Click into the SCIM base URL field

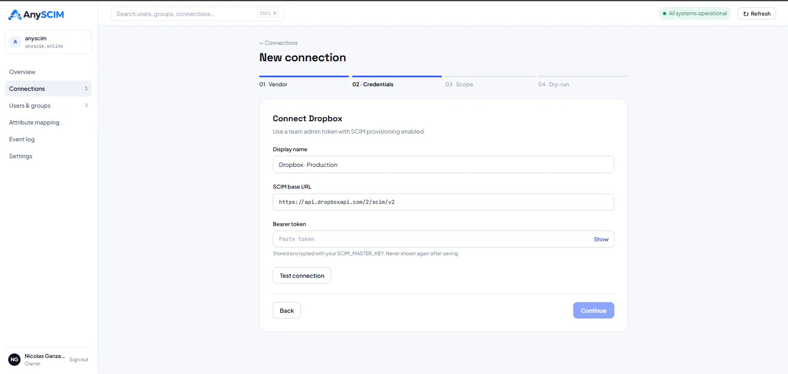(x=444, y=202)
